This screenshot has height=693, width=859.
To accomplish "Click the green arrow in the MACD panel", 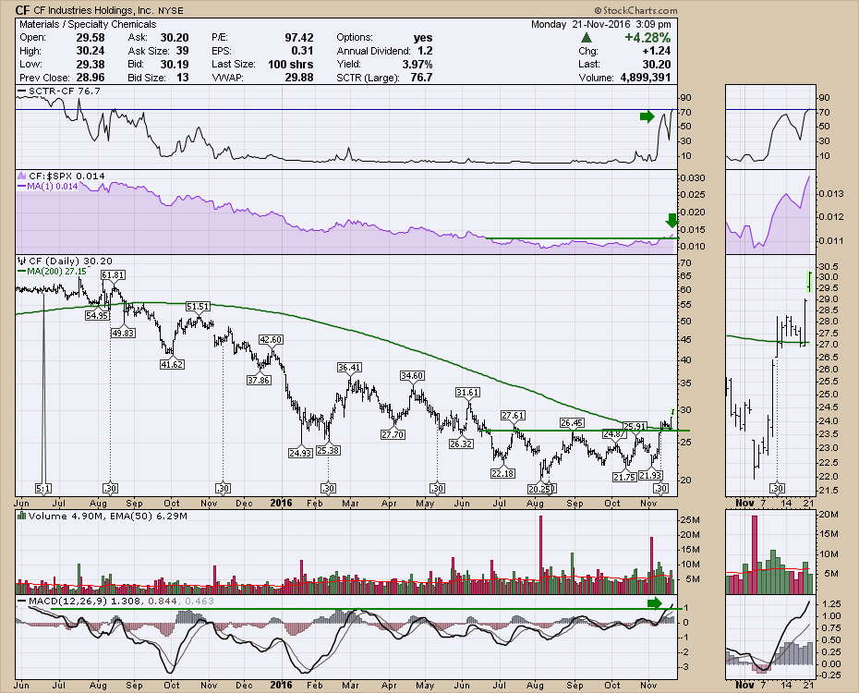I will click(x=655, y=604).
